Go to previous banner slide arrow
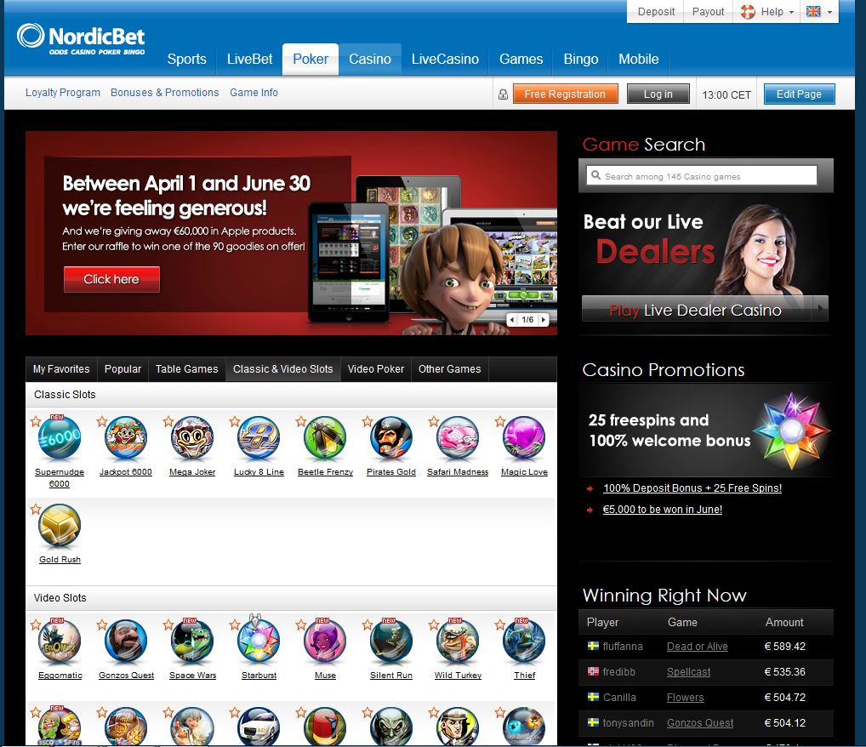The height and width of the screenshot is (747, 866). [x=512, y=319]
